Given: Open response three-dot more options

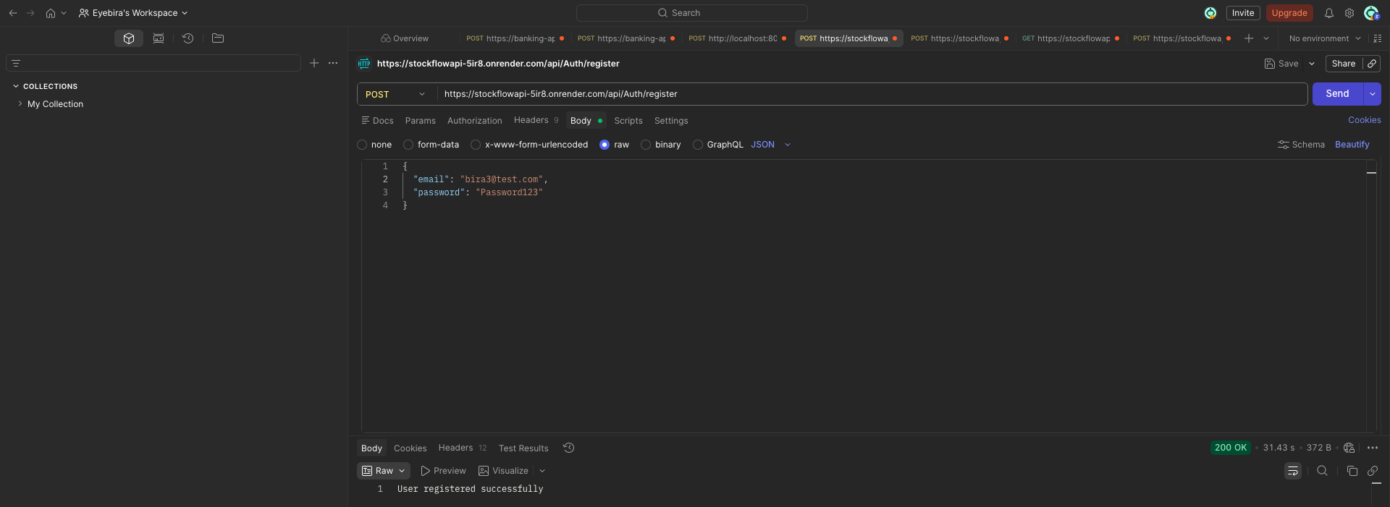Looking at the screenshot, I should click(1373, 448).
